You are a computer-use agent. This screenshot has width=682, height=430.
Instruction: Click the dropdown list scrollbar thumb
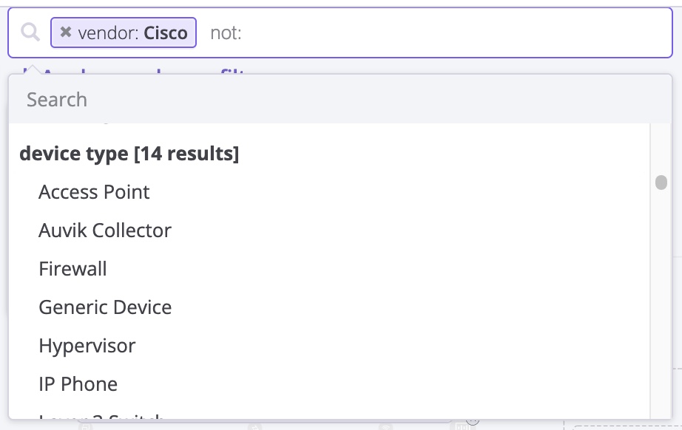coord(661,182)
